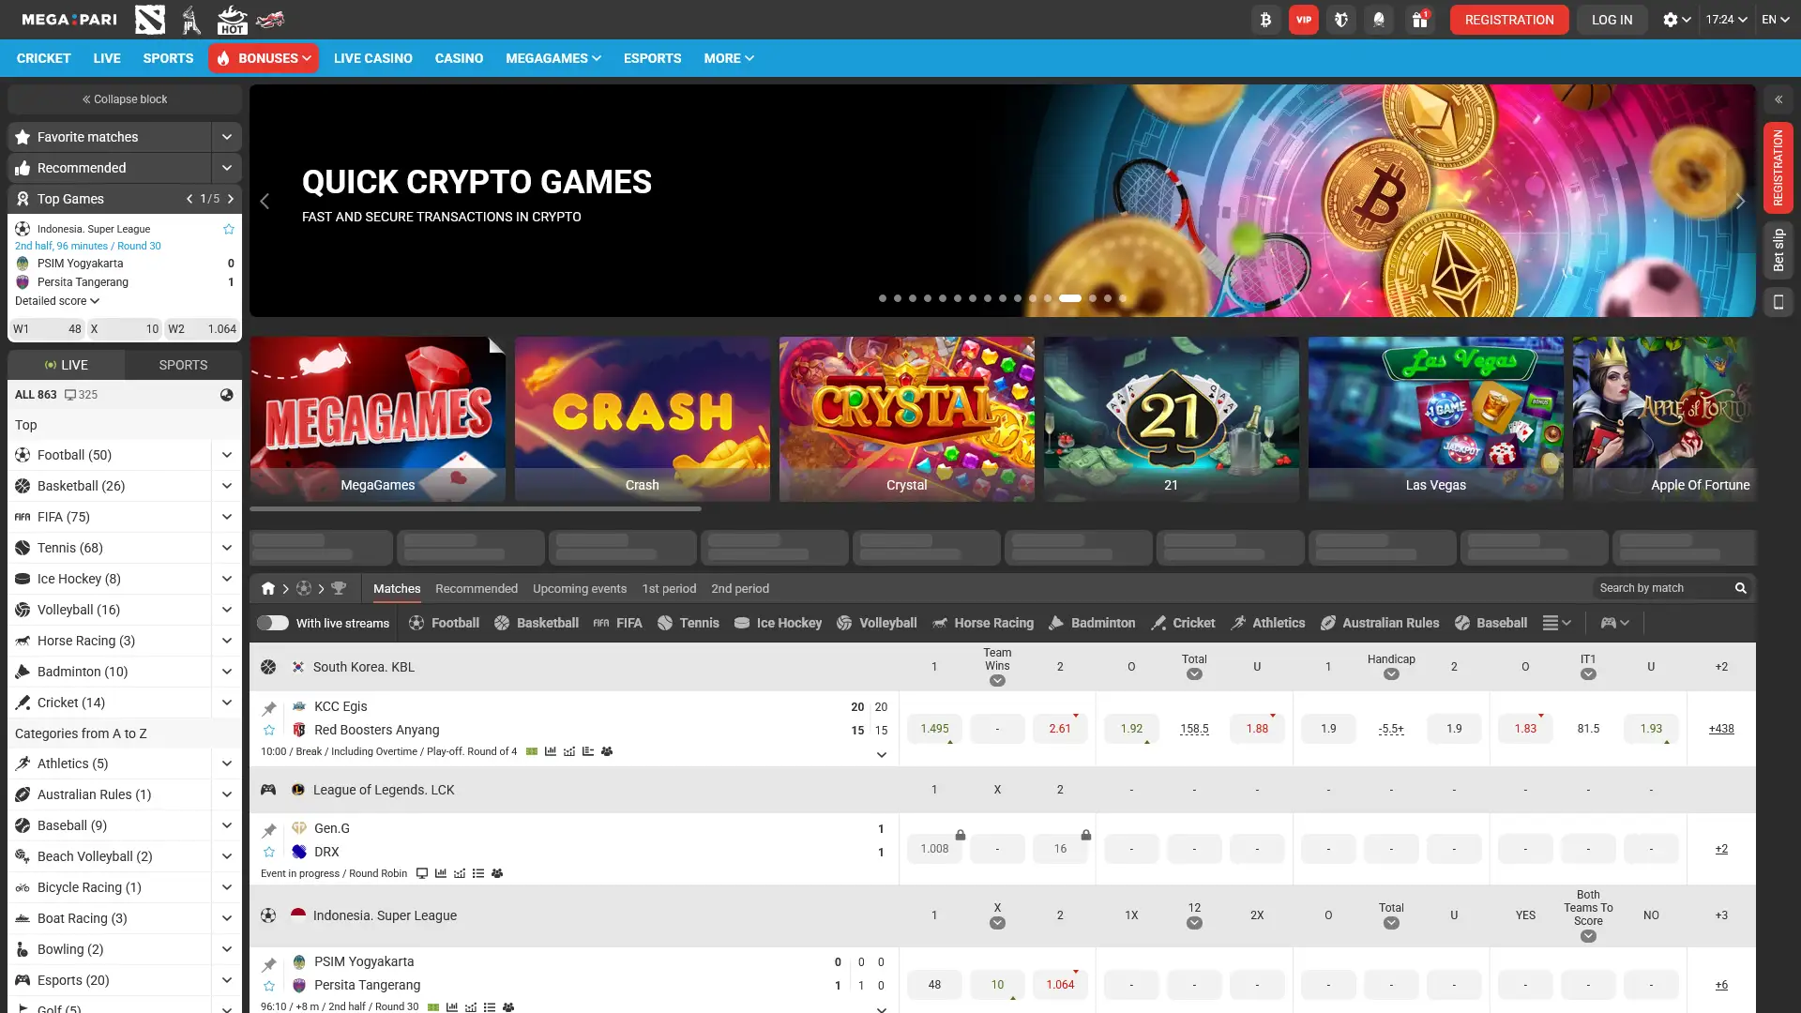The height and width of the screenshot is (1013, 1801).
Task: Expand Detailed score in Top Games
Action: pyautogui.click(x=57, y=301)
